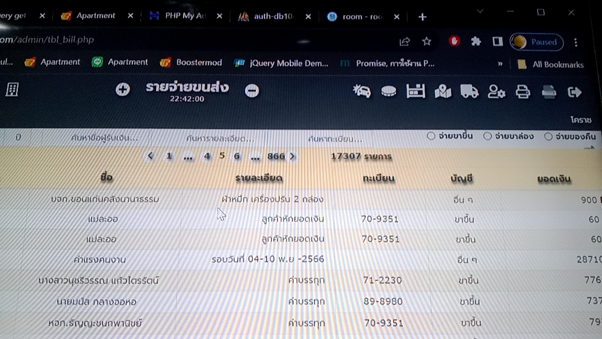Viewport: 602px width, 339px height.
Task: Open the map location marker icon
Action: [443, 92]
